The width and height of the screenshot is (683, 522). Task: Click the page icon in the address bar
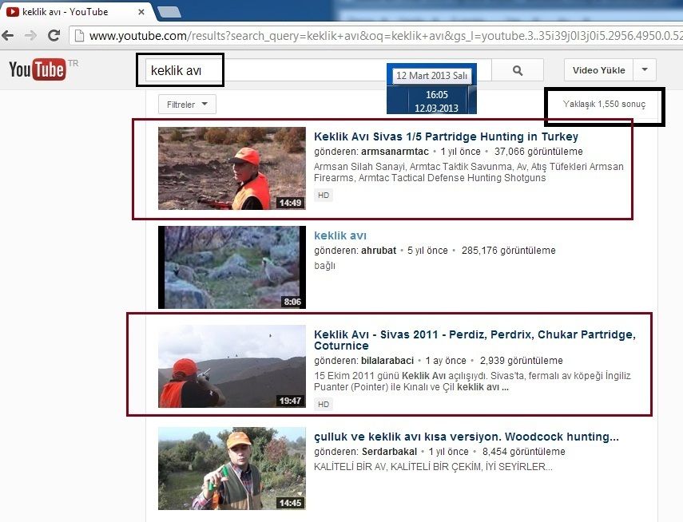click(79, 36)
